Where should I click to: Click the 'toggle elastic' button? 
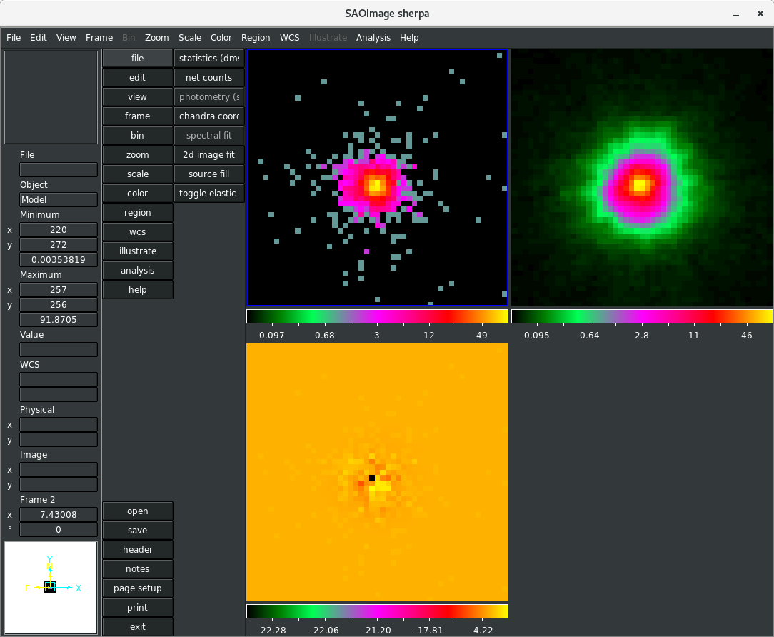[209, 194]
